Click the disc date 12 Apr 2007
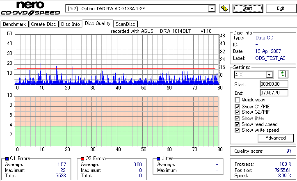This screenshot has width=297, height=181. 268,51
